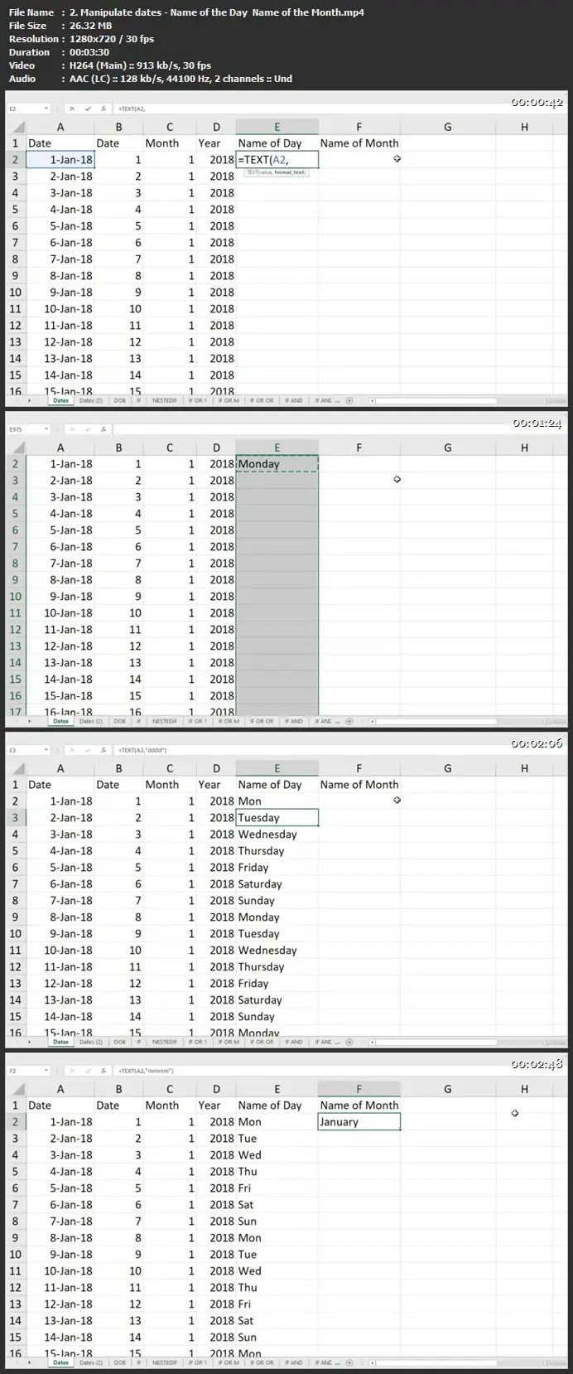Click the formula bar showing =TEXT(A3,"dddd")
The height and width of the screenshot is (1374, 573).
pos(339,750)
